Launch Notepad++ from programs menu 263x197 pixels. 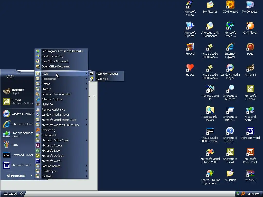point(61,135)
